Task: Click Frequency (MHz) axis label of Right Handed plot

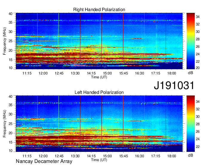Action: (4, 41)
